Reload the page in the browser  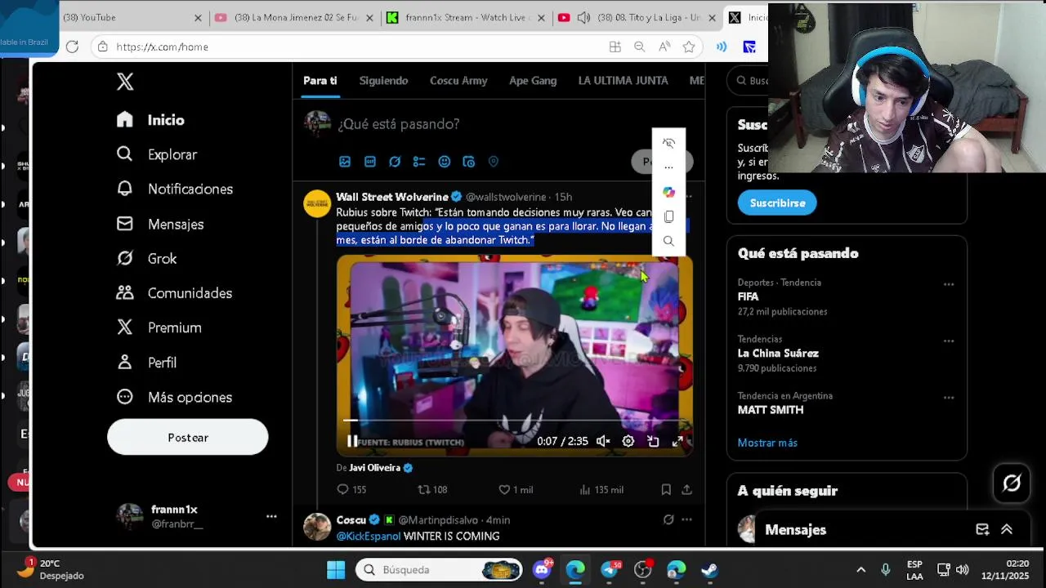[x=72, y=47]
